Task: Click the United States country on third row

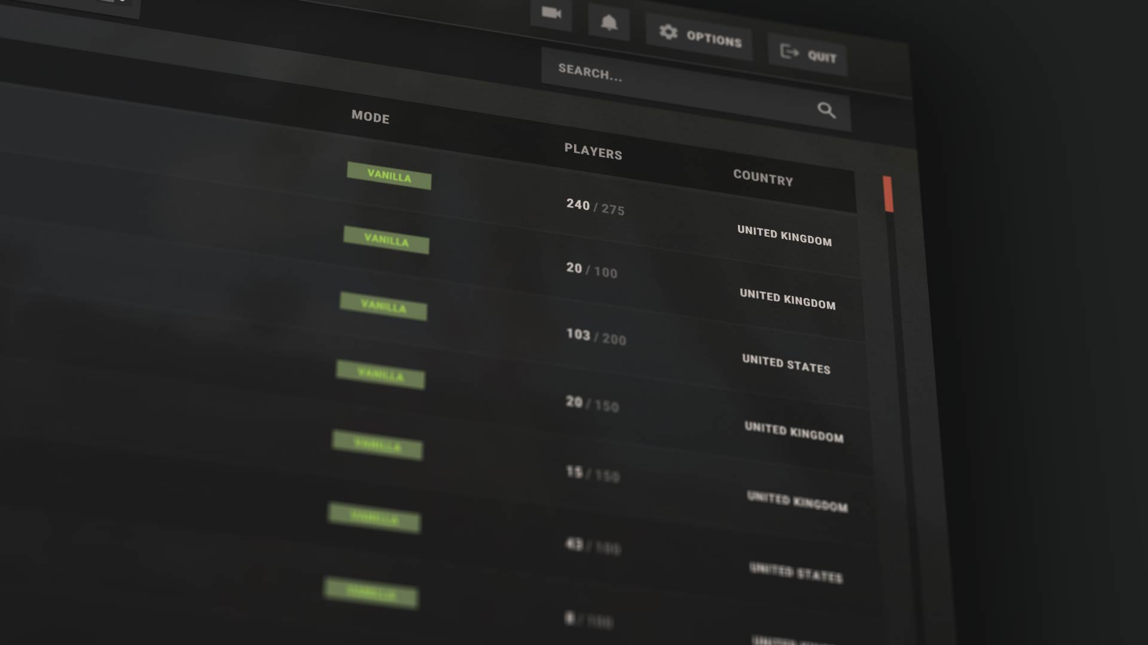Action: point(786,364)
